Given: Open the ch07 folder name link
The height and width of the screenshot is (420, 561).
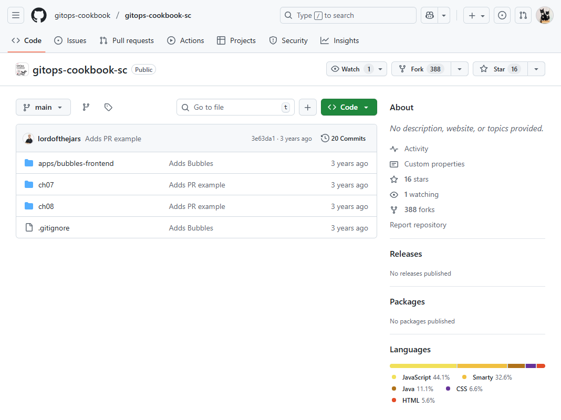Looking at the screenshot, I should pos(46,185).
